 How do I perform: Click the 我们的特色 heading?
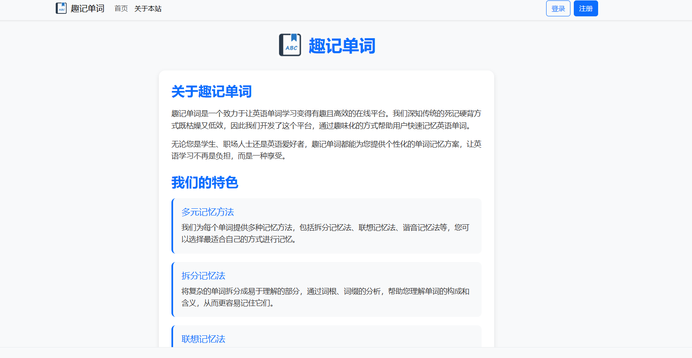click(x=205, y=182)
